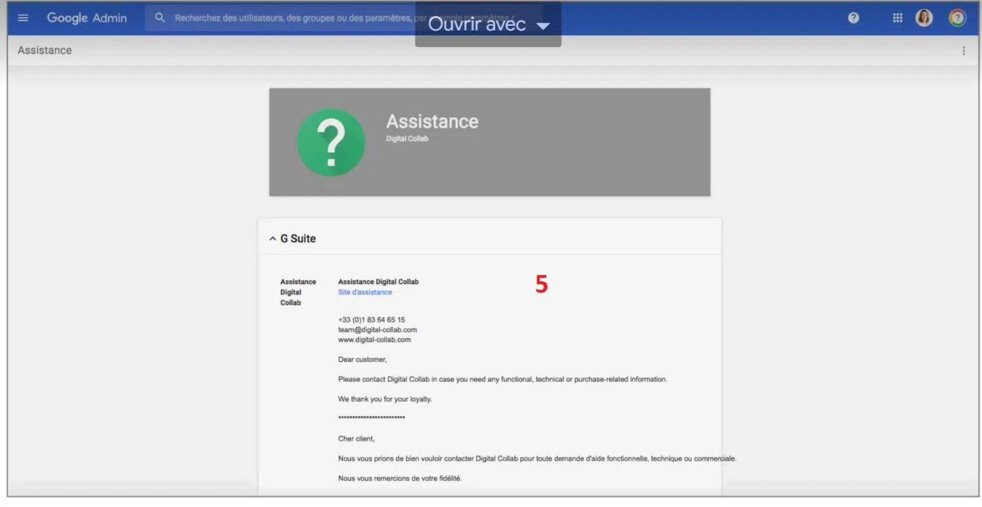Screen dimensions: 982x507
Task: Open the Google apps grid
Action: [897, 18]
